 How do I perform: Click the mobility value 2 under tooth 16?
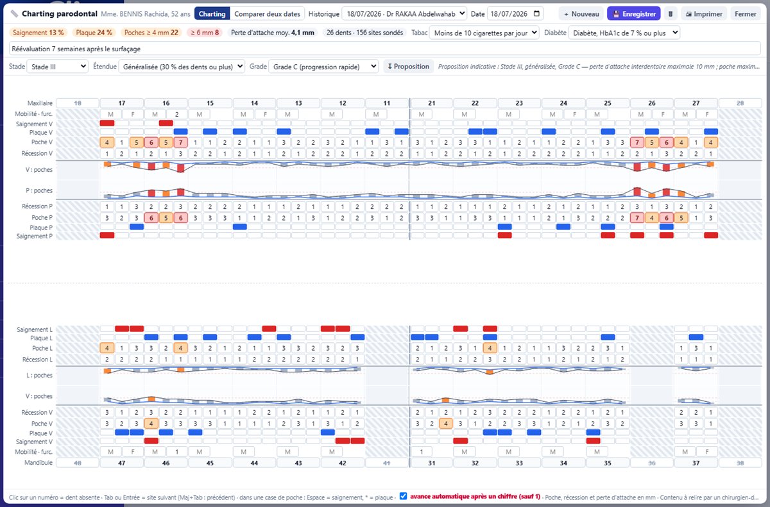click(x=177, y=113)
